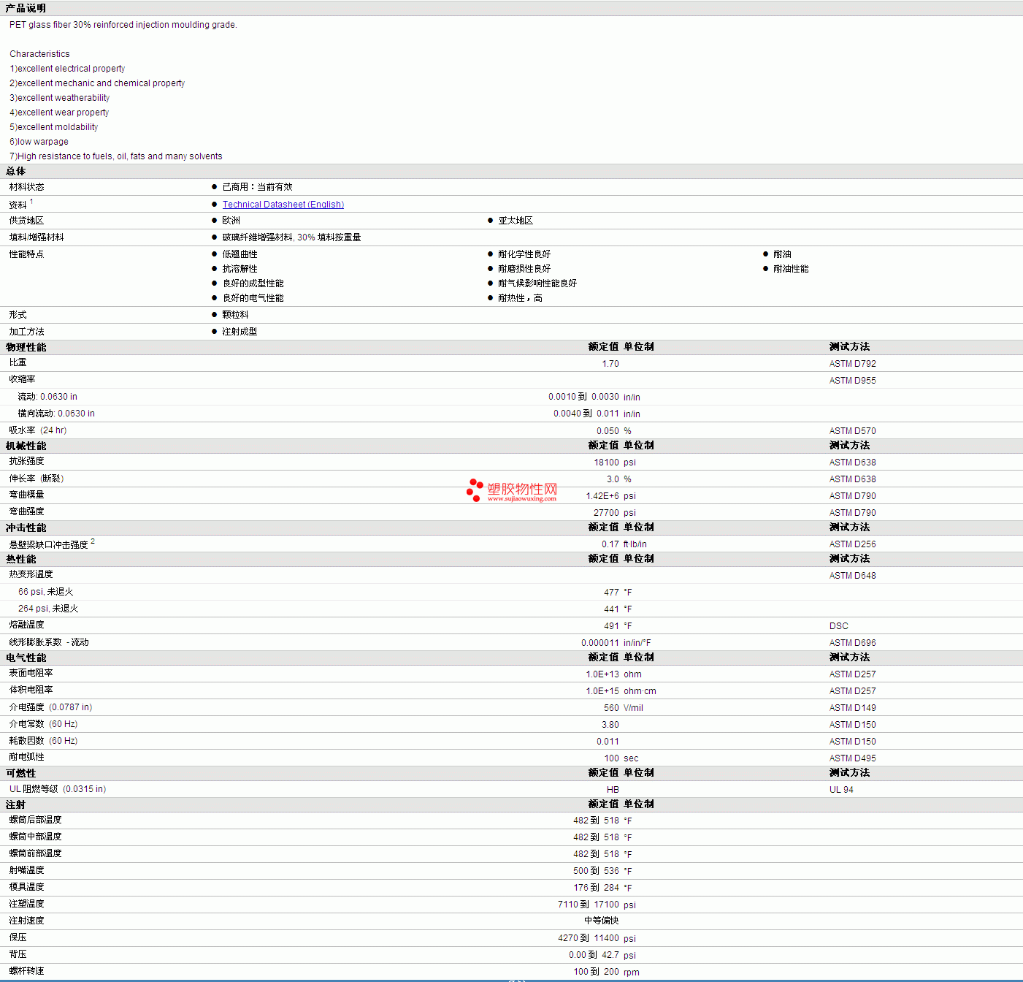Select the 物理性能 section heading
This screenshot has height=982, width=1023.
pos(26,347)
